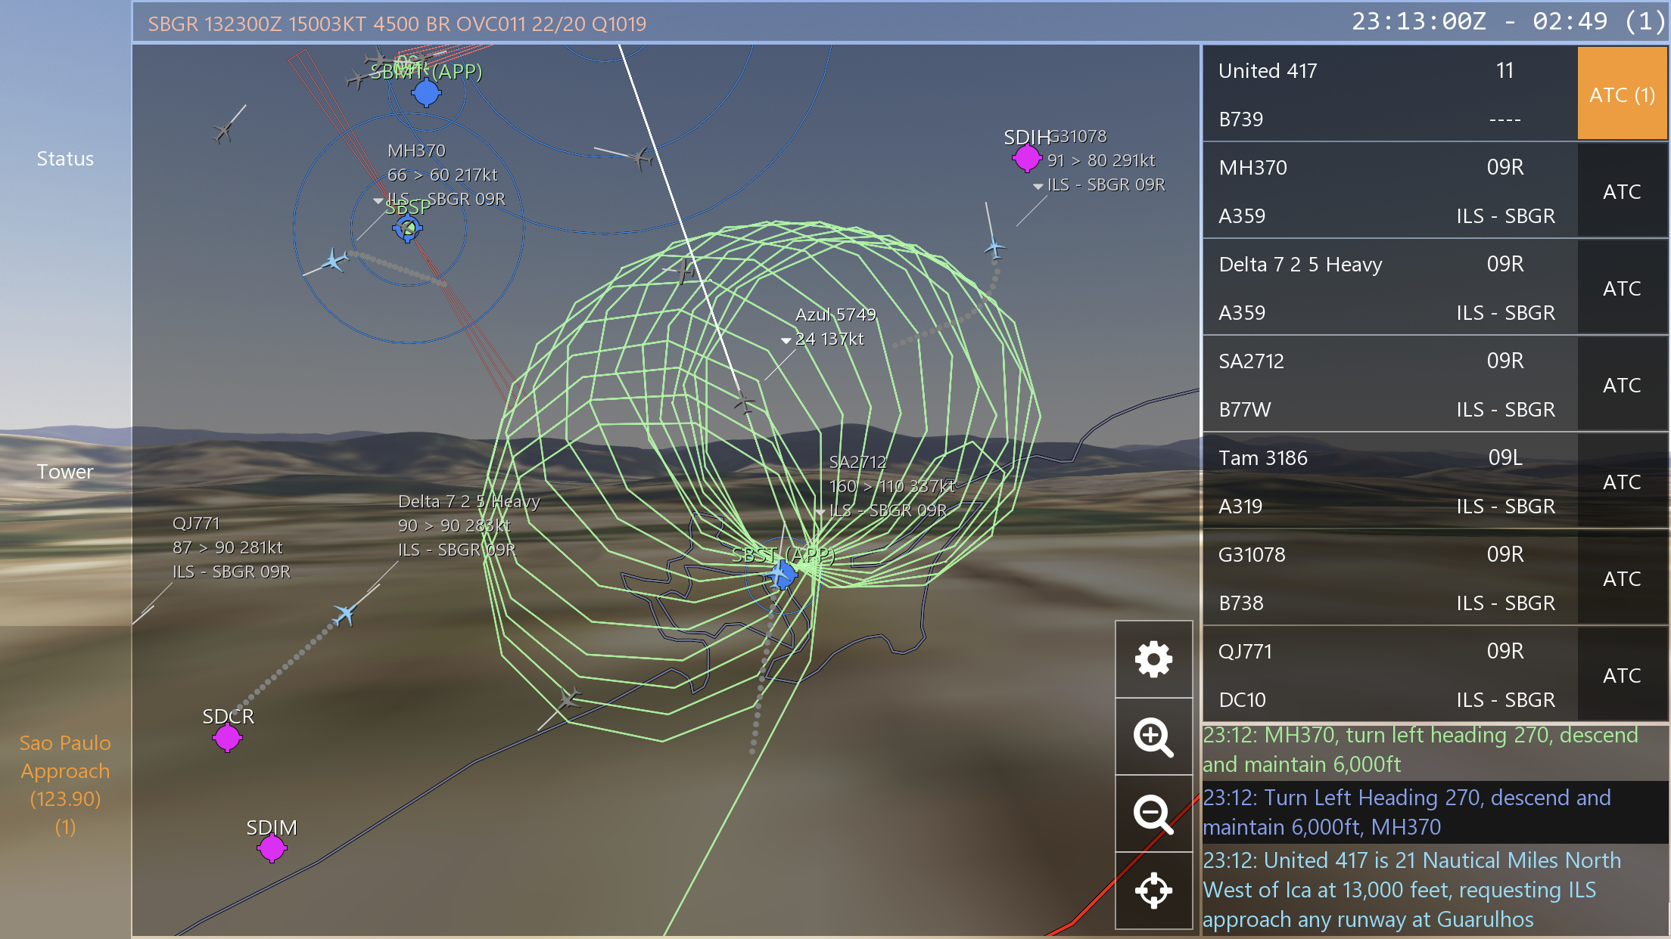Expand the Azul 5749 label arrow

coord(786,340)
